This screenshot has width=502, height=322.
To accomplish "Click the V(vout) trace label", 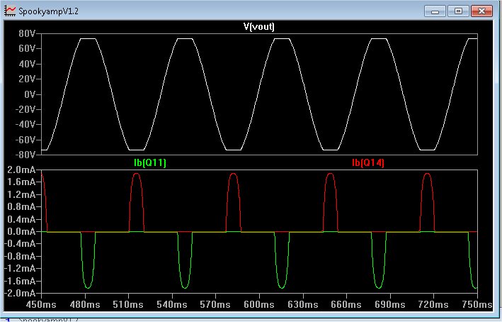I will [x=259, y=26].
